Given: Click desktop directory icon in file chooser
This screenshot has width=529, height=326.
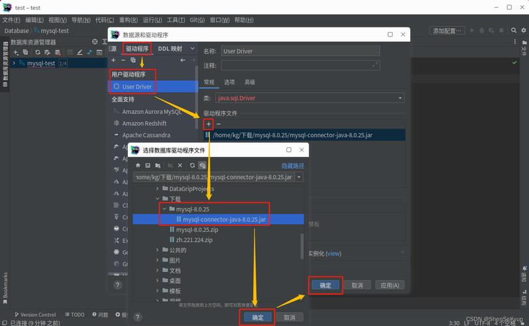Looking at the screenshot, I should tap(148, 166).
